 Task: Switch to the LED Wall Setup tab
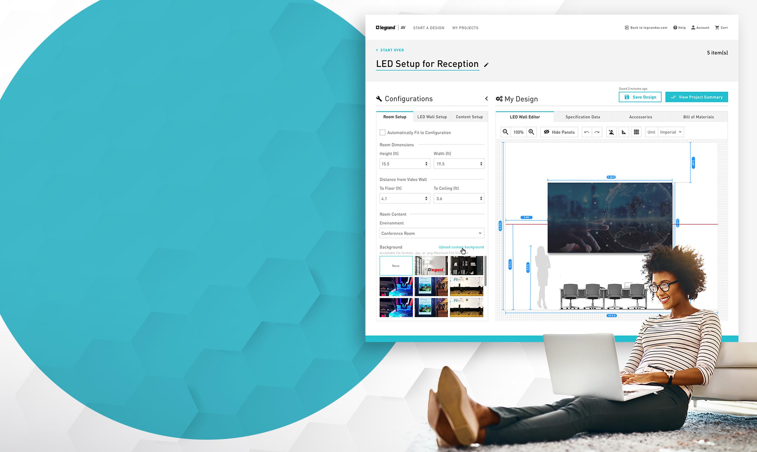[x=432, y=117]
